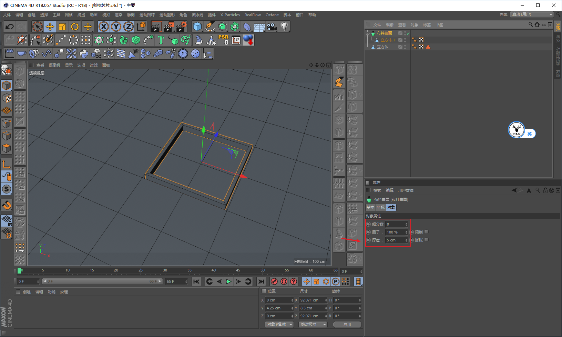Screen dimensions: 562x337
Task: Click the Python script icon
Action: [x=84, y=53]
